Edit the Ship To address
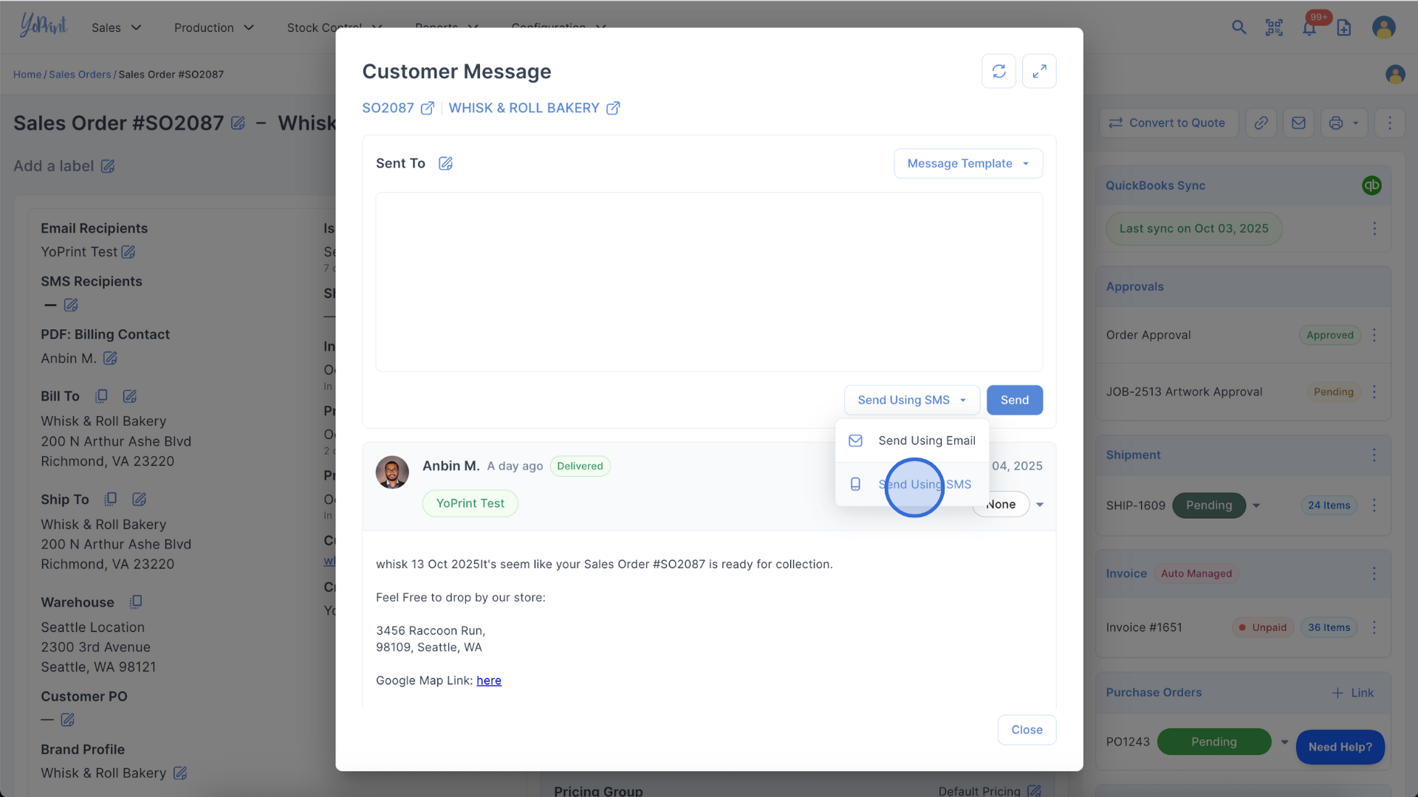Image resolution: width=1418 pixels, height=797 pixels. [x=139, y=500]
